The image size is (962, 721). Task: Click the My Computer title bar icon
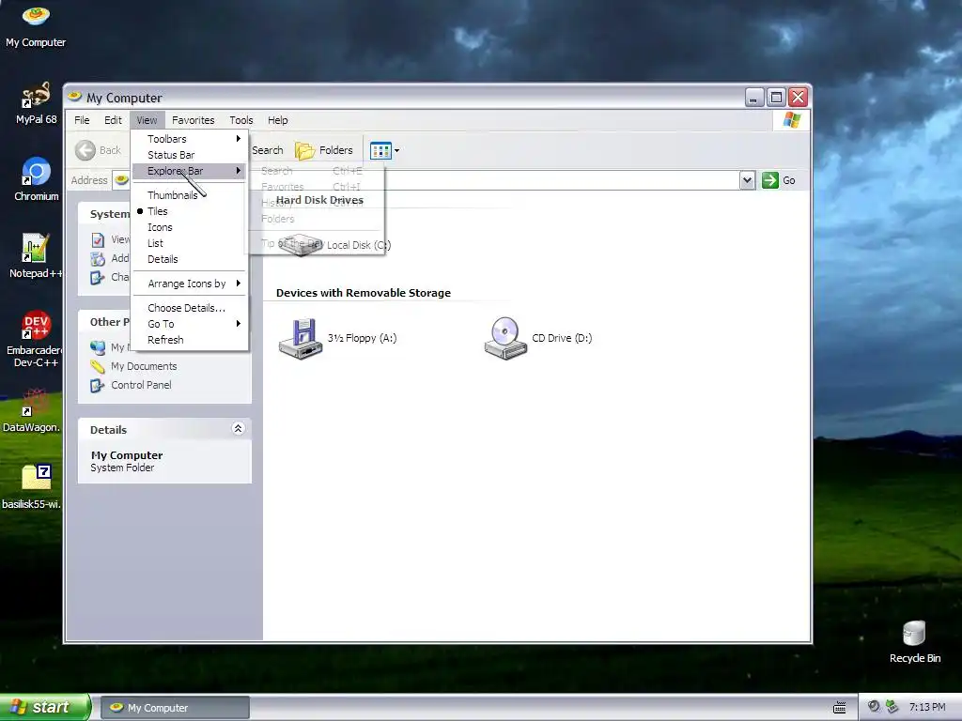pos(75,97)
